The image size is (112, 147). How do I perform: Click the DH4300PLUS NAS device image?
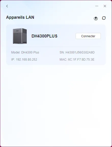pos(20,36)
